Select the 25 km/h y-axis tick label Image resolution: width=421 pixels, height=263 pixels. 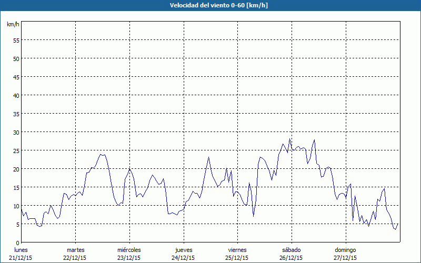pos(16,150)
